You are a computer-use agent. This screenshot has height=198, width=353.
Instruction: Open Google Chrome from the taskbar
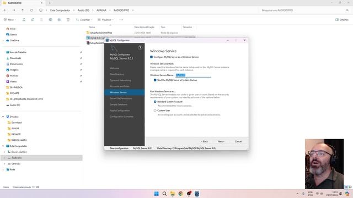[180, 194]
